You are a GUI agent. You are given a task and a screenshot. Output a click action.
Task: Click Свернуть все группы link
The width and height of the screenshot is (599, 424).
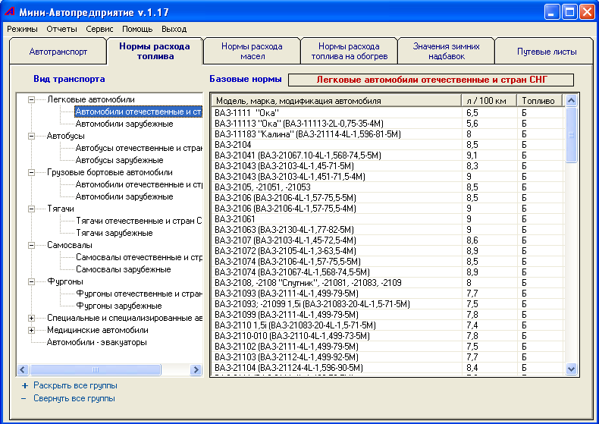click(x=74, y=398)
